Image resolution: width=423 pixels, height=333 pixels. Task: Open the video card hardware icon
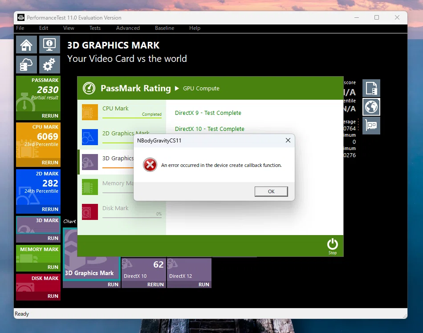click(371, 126)
